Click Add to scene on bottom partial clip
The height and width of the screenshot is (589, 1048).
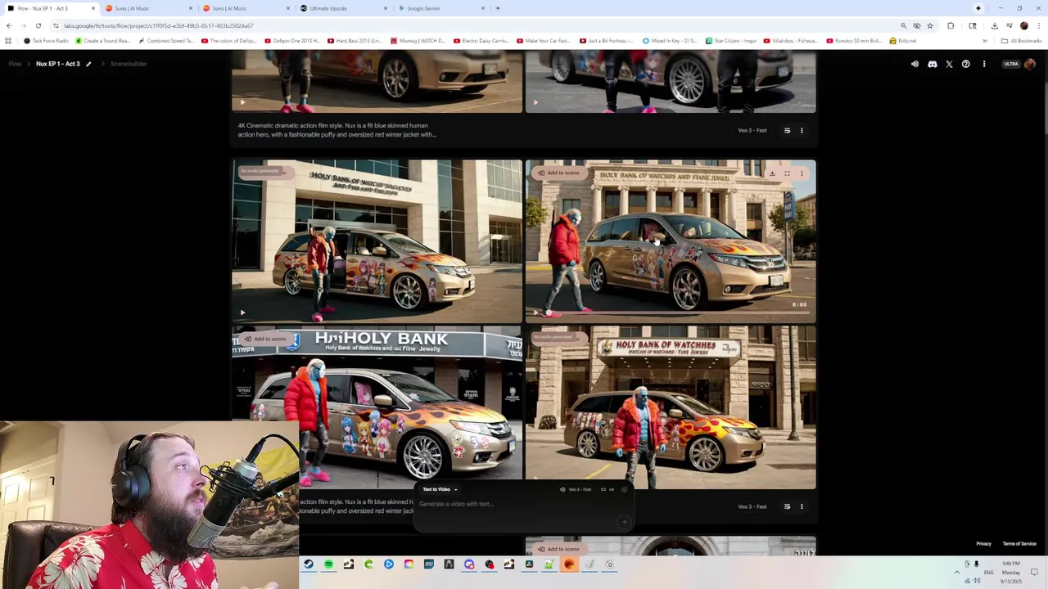pyautogui.click(x=558, y=549)
